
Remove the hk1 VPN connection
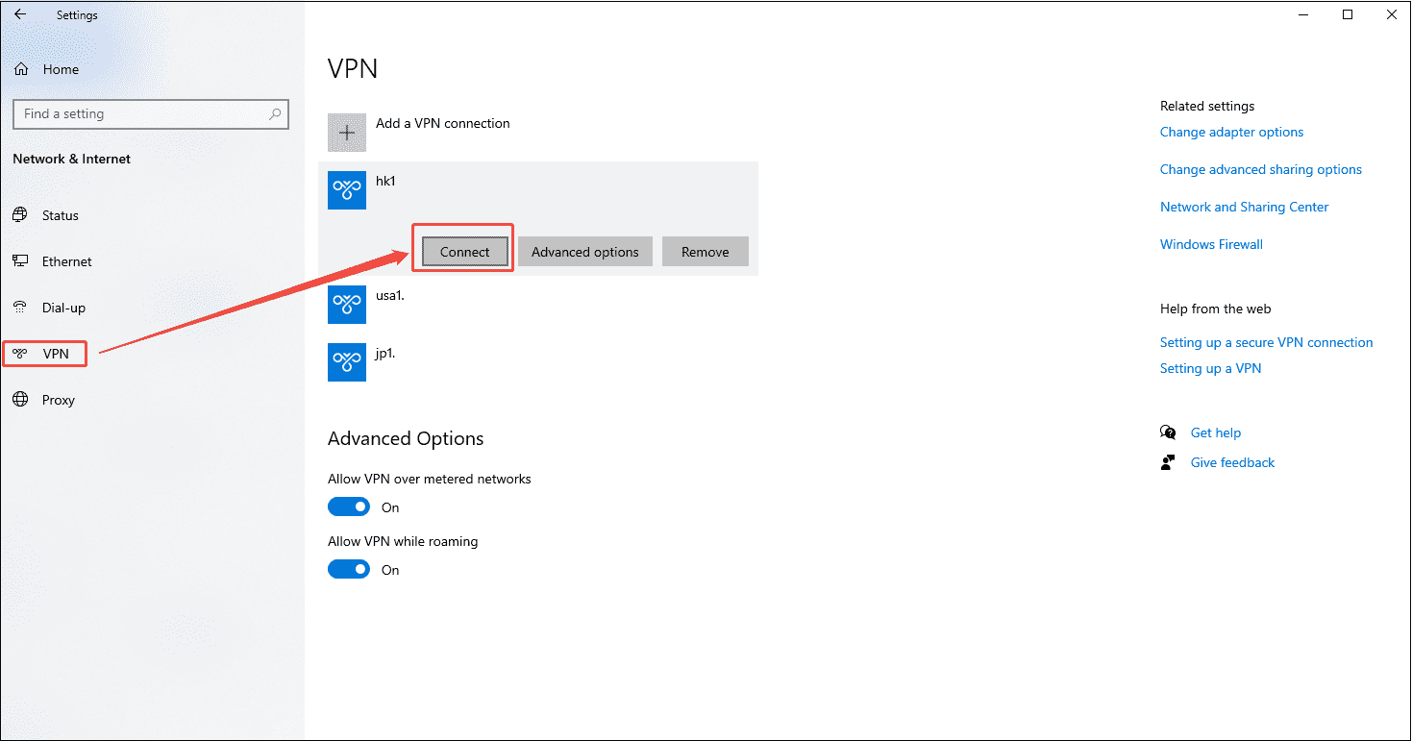[x=705, y=251]
